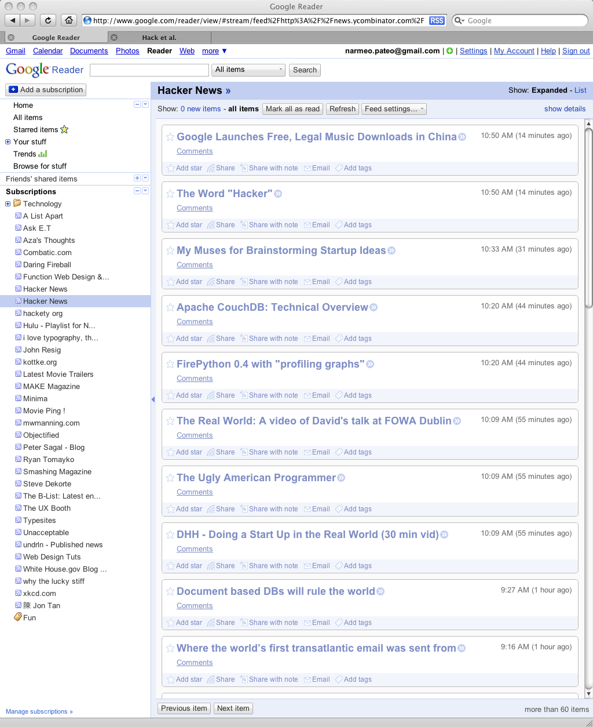Viewport: 593px width, 727px height.
Task: Open Documents from the top navigation
Action: 89,51
